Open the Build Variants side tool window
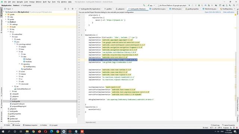 coord(1,117)
